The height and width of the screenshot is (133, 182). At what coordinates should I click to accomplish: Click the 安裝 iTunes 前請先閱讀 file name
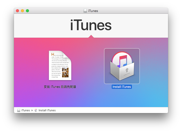click(60, 87)
